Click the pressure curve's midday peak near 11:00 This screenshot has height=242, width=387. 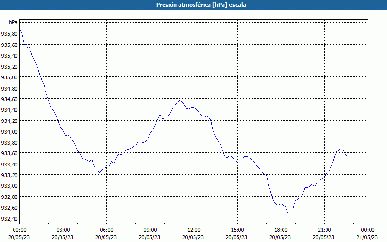click(179, 101)
